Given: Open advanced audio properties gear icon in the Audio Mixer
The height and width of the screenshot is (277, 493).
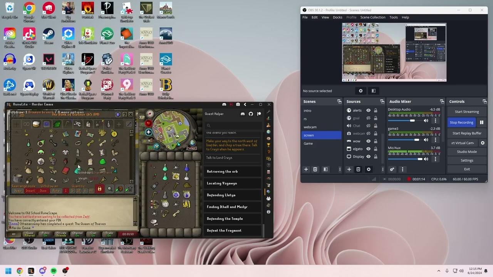Looking at the screenshot, I should point(392,169).
